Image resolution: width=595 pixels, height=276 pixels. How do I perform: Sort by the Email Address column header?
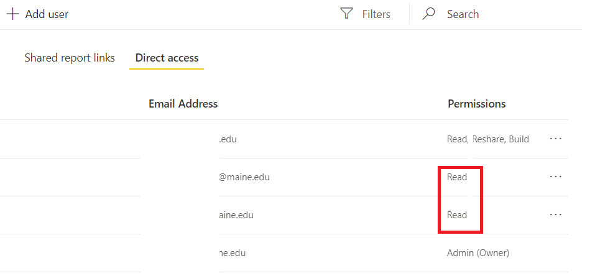point(183,104)
